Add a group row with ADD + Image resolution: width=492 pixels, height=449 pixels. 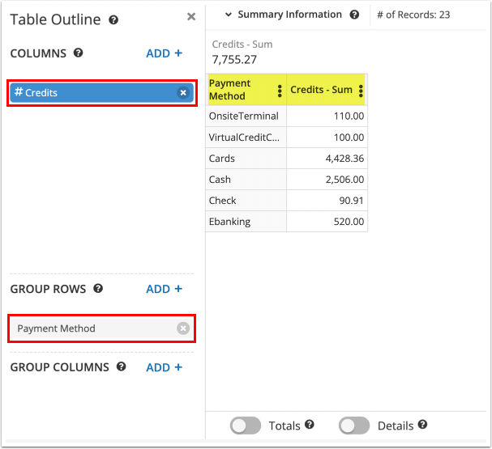point(164,289)
